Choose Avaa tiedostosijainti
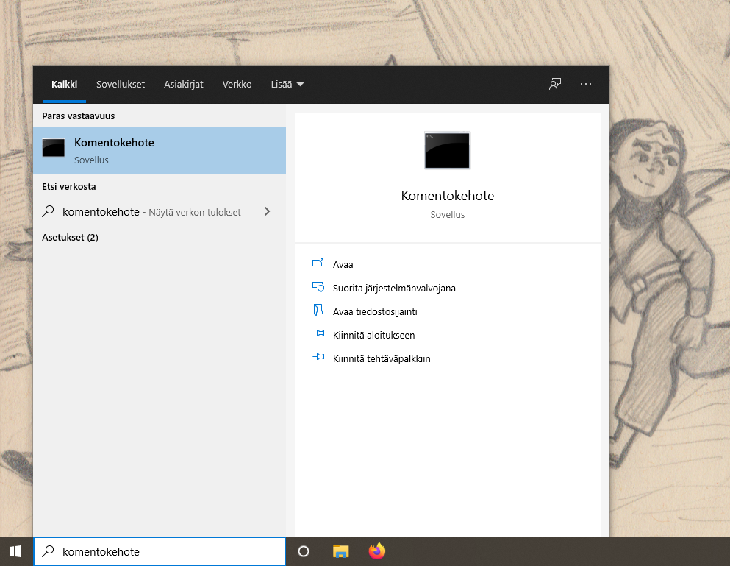Viewport: 730px width, 566px height. pyautogui.click(x=375, y=311)
